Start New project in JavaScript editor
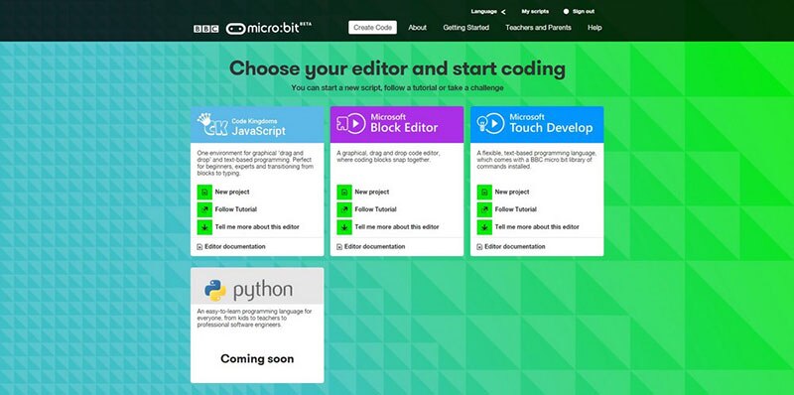 click(232, 192)
